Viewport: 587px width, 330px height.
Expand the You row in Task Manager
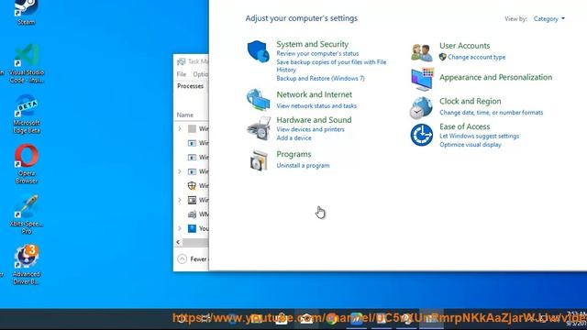click(180, 228)
